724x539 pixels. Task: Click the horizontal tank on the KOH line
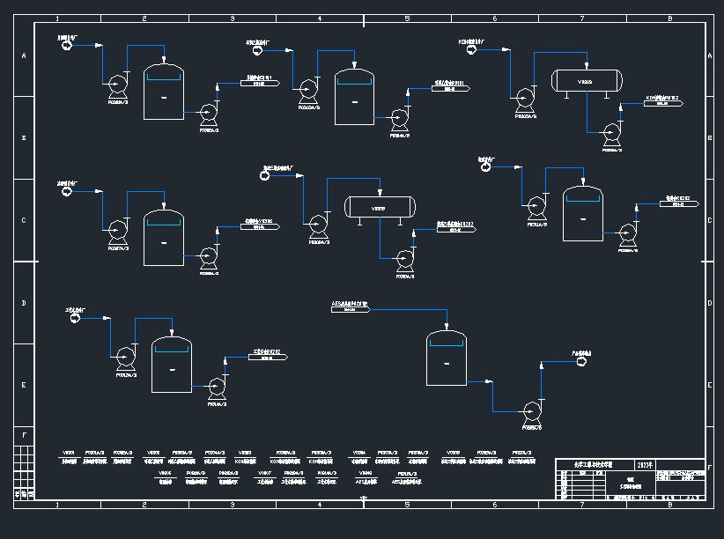click(x=587, y=82)
